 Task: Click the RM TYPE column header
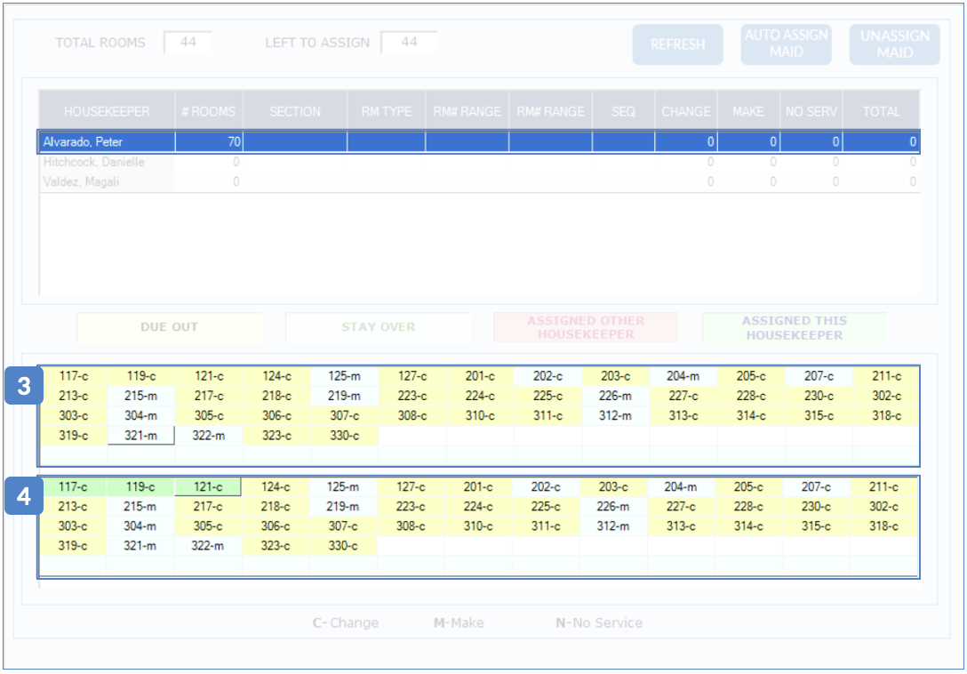pyautogui.click(x=386, y=111)
